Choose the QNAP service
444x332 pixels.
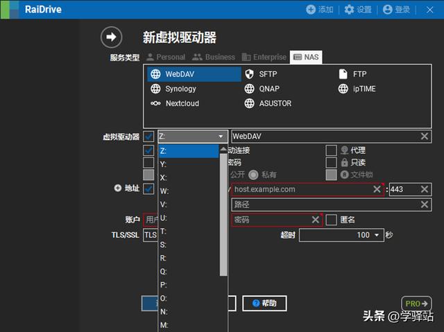click(x=262, y=89)
